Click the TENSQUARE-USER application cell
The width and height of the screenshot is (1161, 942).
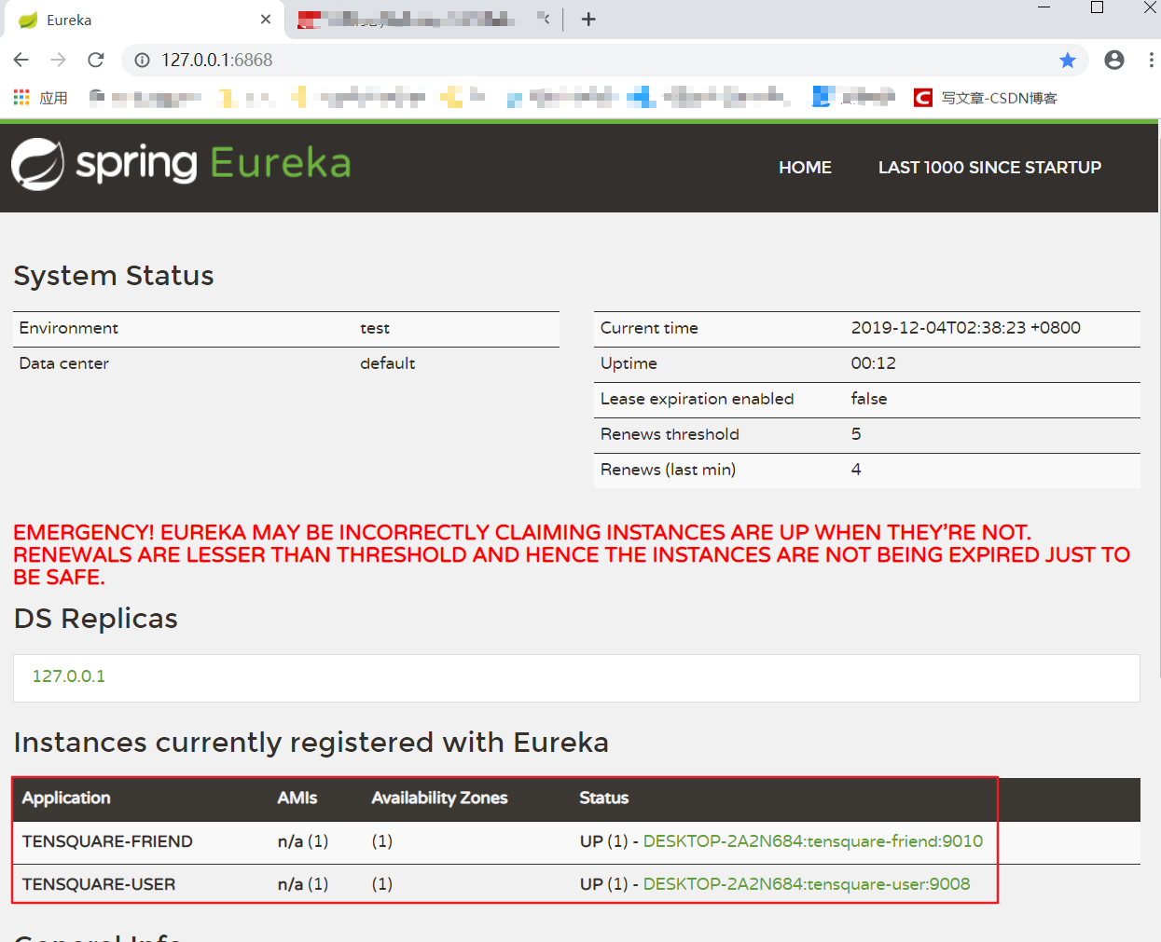[x=99, y=884]
